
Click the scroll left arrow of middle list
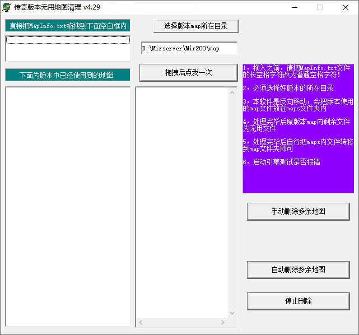point(141,323)
